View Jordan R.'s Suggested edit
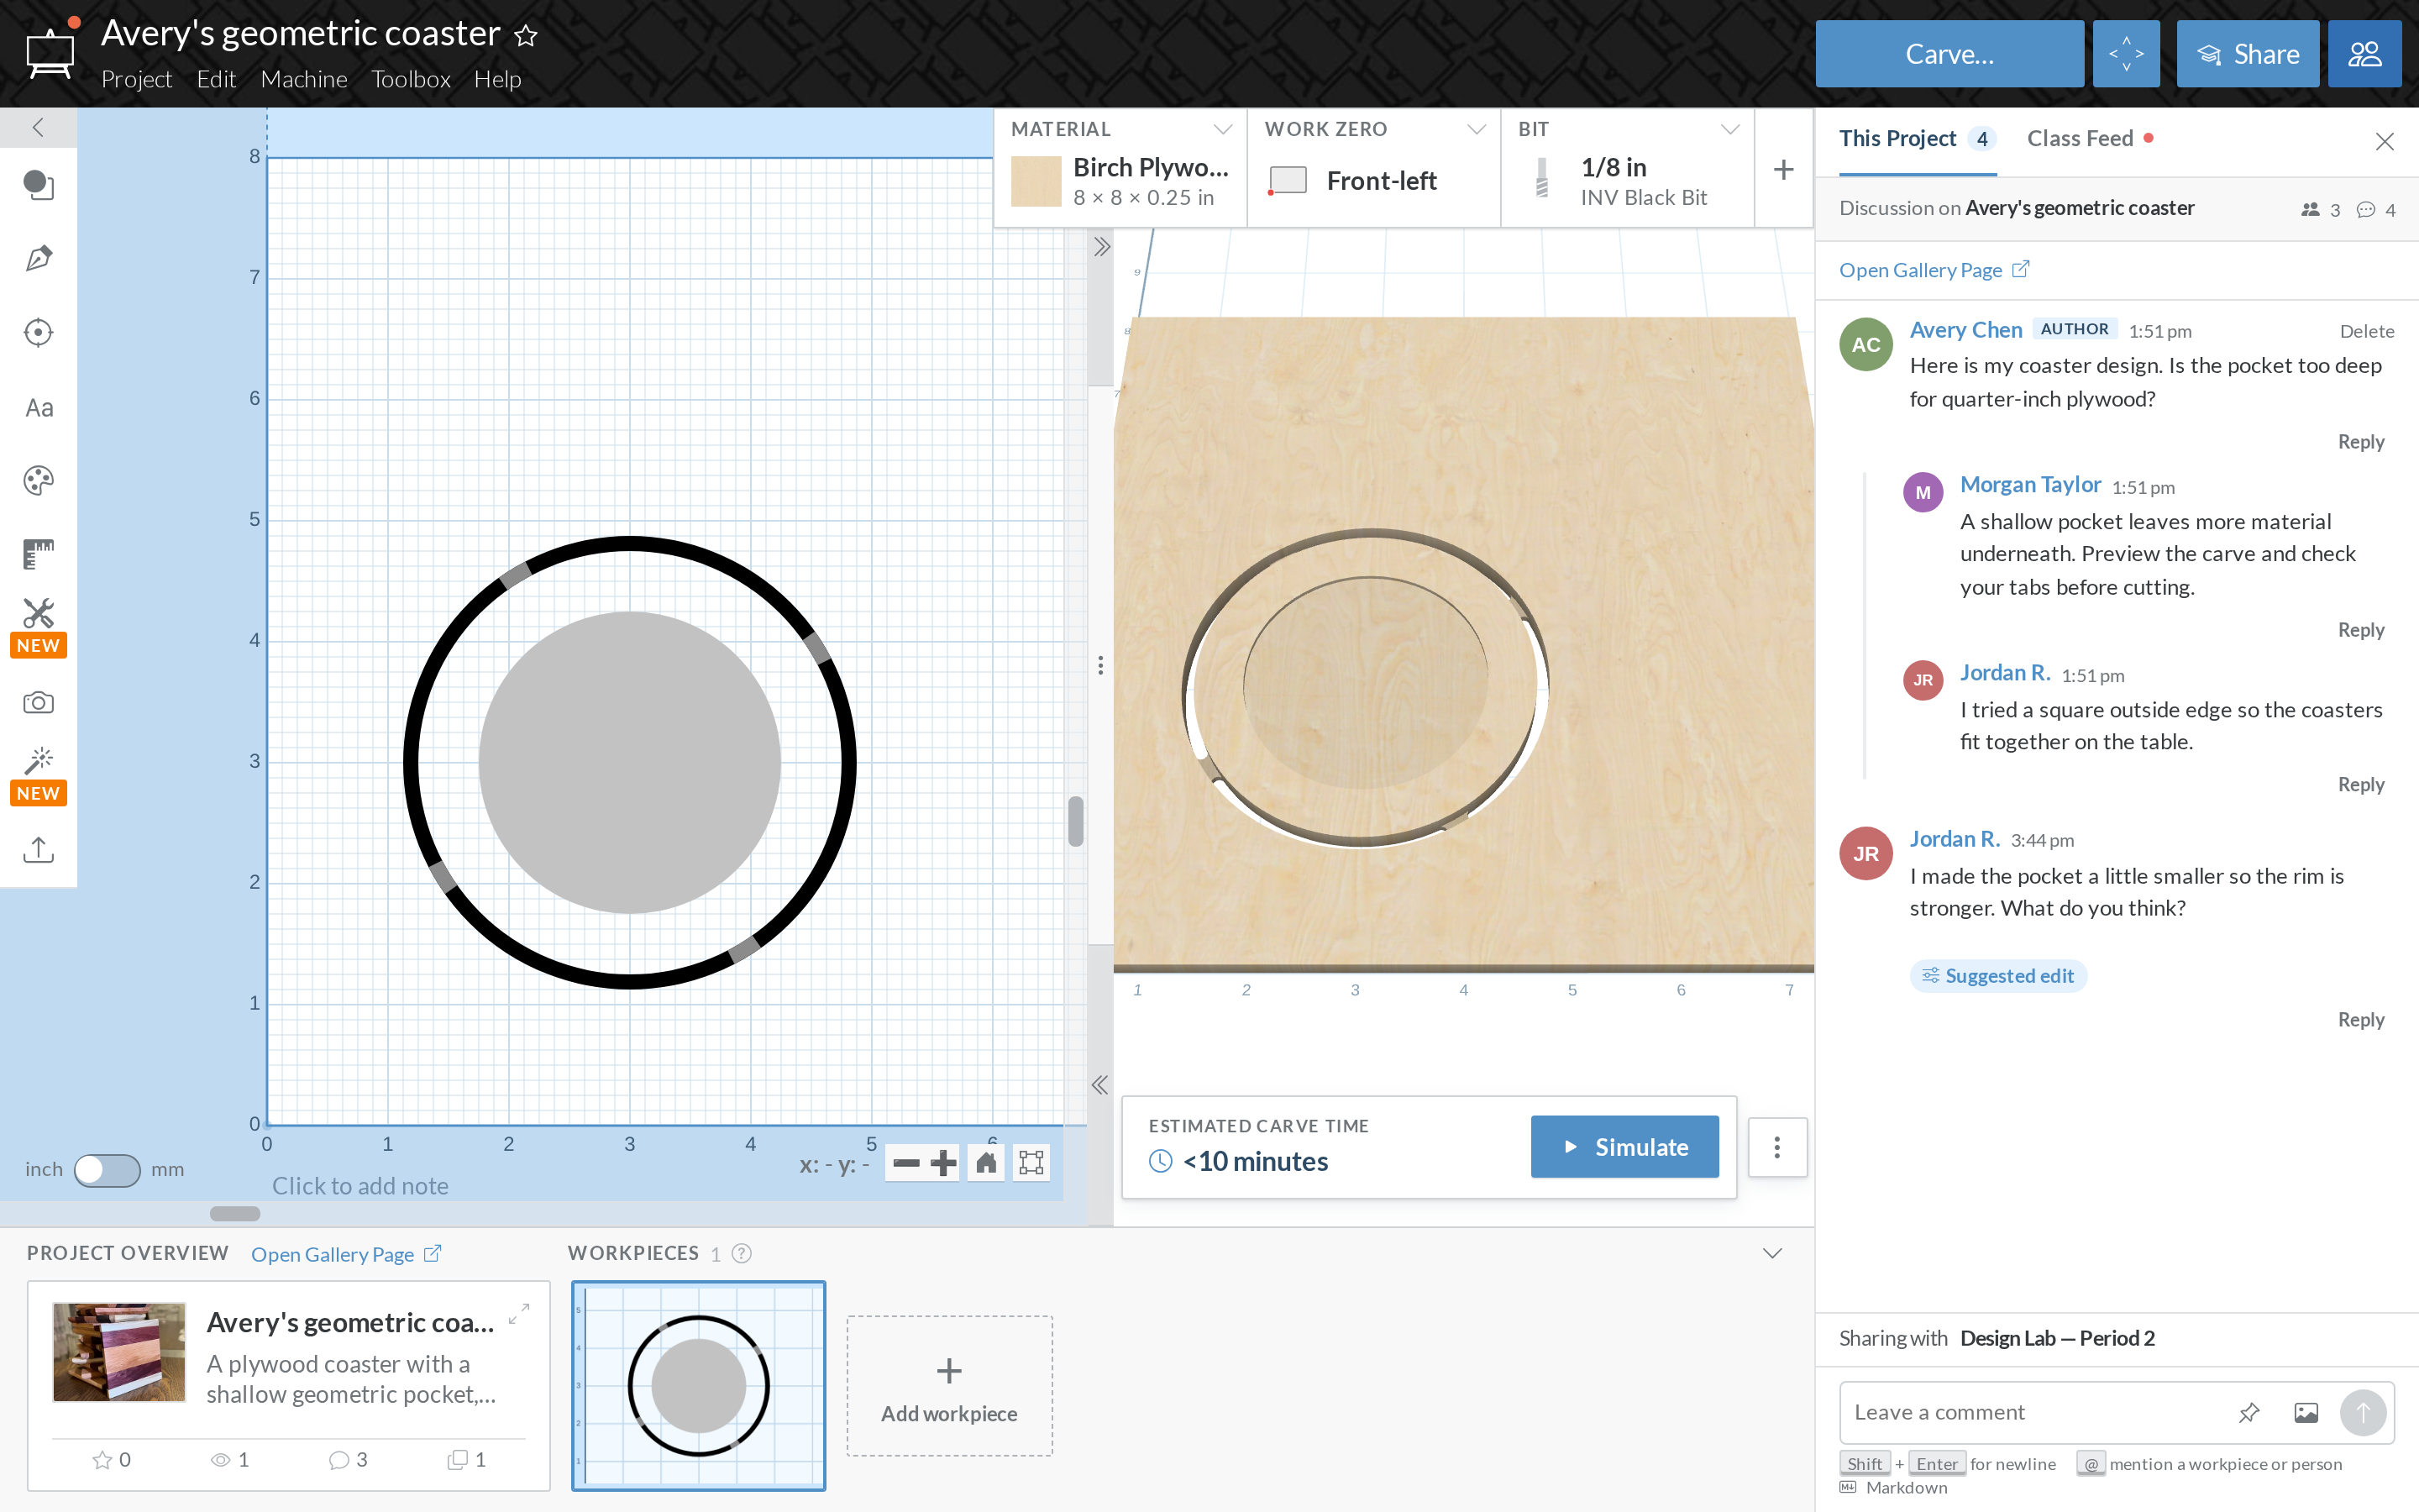Viewport: 2419px width, 1512px height. tap(1998, 976)
